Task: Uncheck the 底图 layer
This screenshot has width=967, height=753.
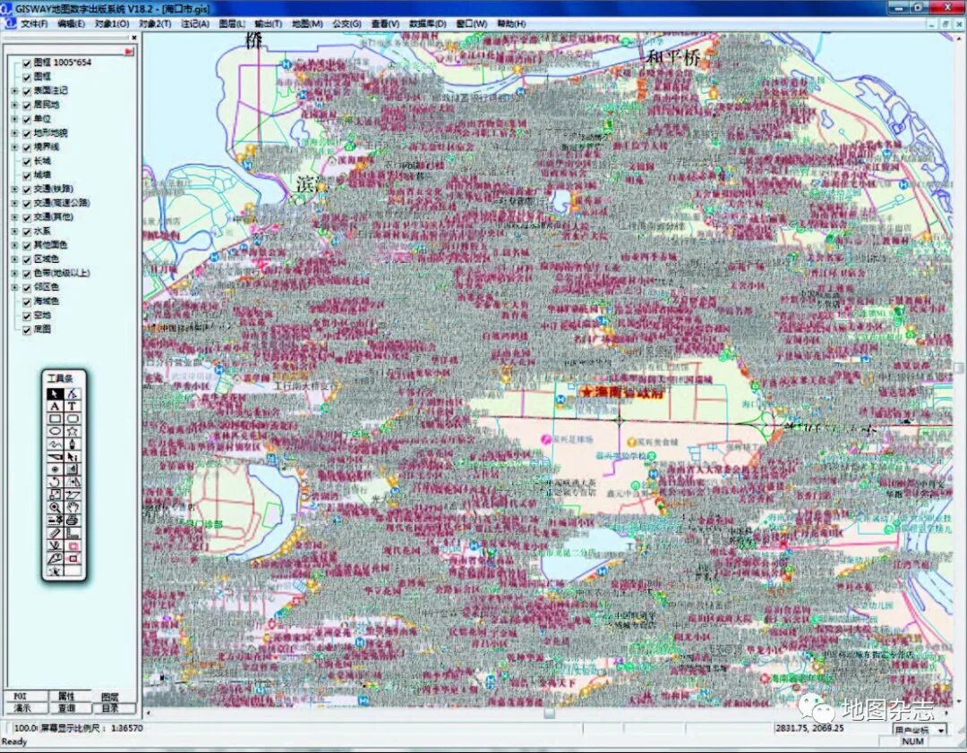Action: click(x=27, y=330)
